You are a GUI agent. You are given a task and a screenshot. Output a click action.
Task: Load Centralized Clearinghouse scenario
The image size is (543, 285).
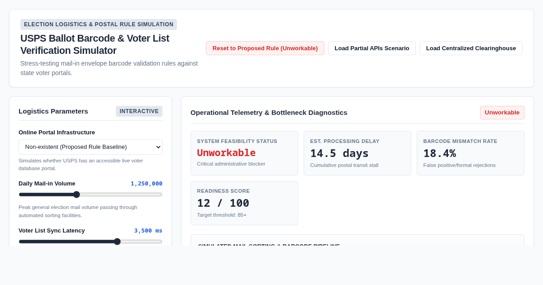(471, 48)
